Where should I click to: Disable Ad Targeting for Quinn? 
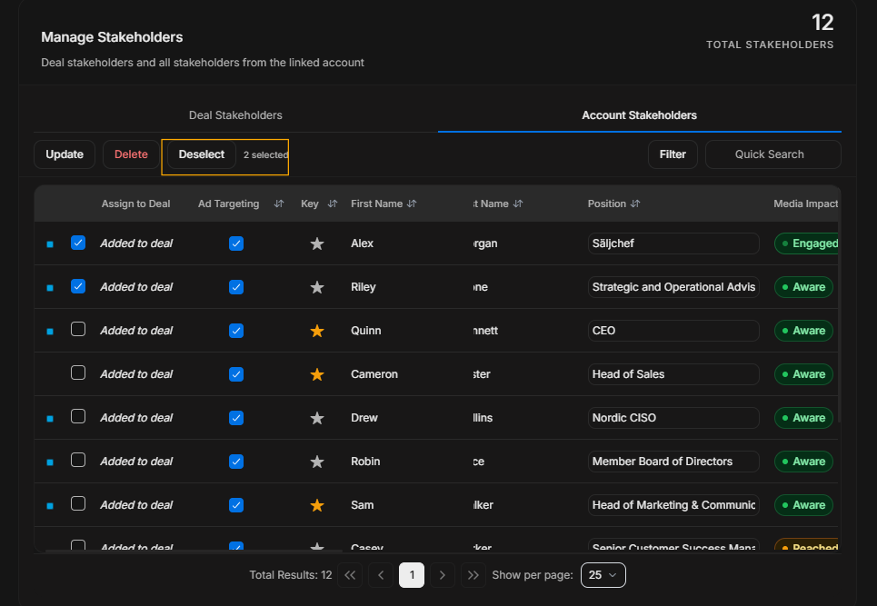tap(236, 331)
